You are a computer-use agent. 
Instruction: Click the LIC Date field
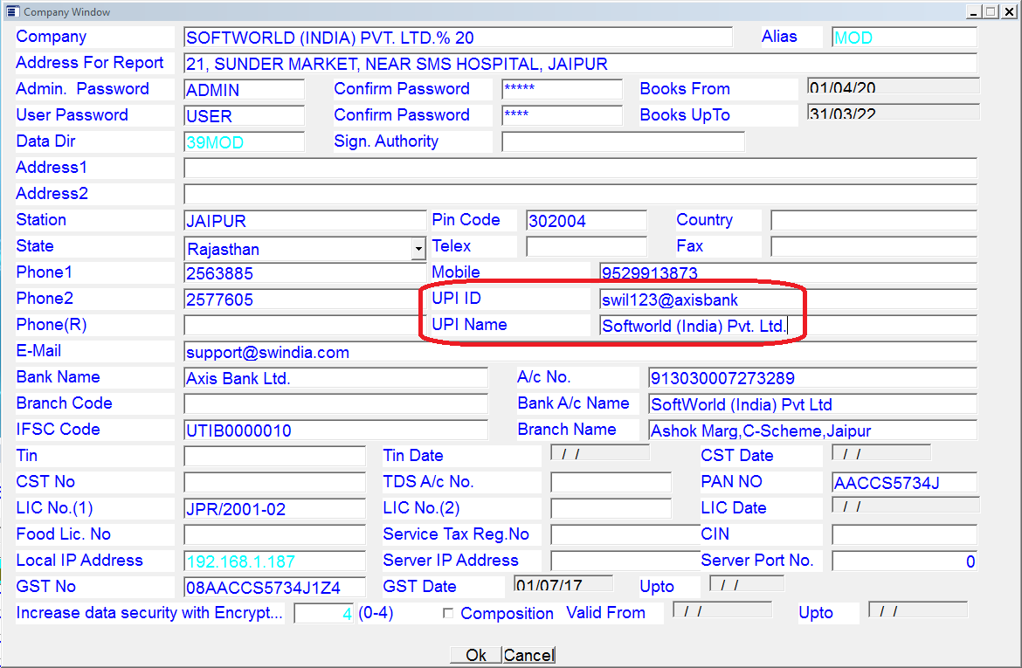coord(905,505)
